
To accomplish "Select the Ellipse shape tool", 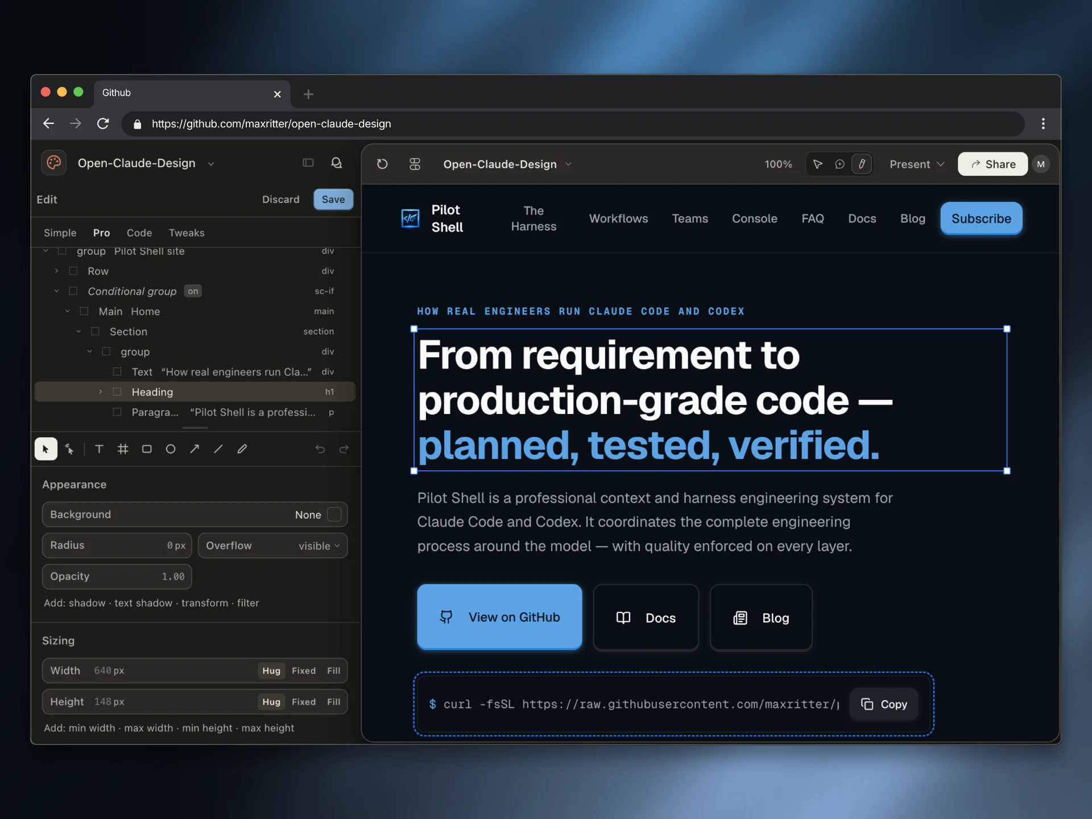I will coord(171,449).
